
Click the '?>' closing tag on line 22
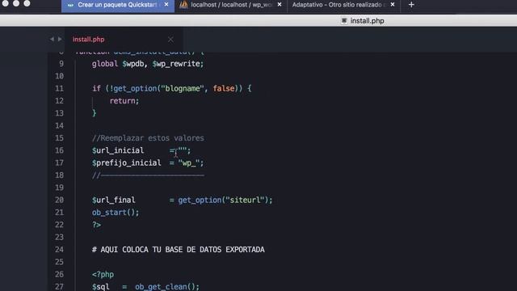tap(96, 225)
